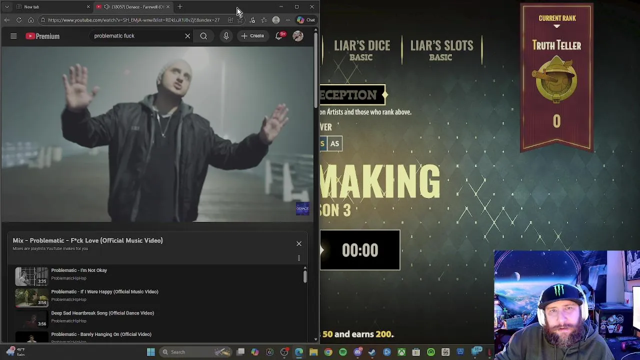Open the Mix playlist three-dot options
The height and width of the screenshot is (360, 640).
[x=299, y=258]
